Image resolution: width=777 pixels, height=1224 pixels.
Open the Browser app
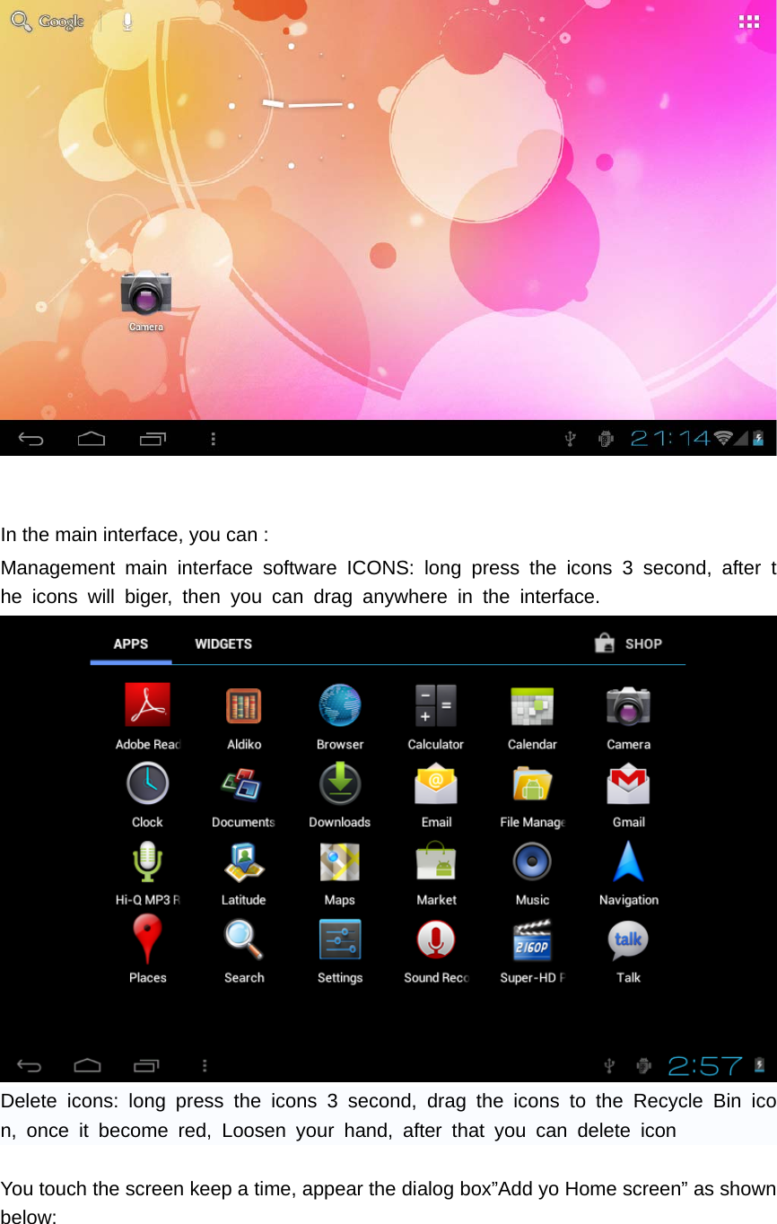click(x=339, y=705)
